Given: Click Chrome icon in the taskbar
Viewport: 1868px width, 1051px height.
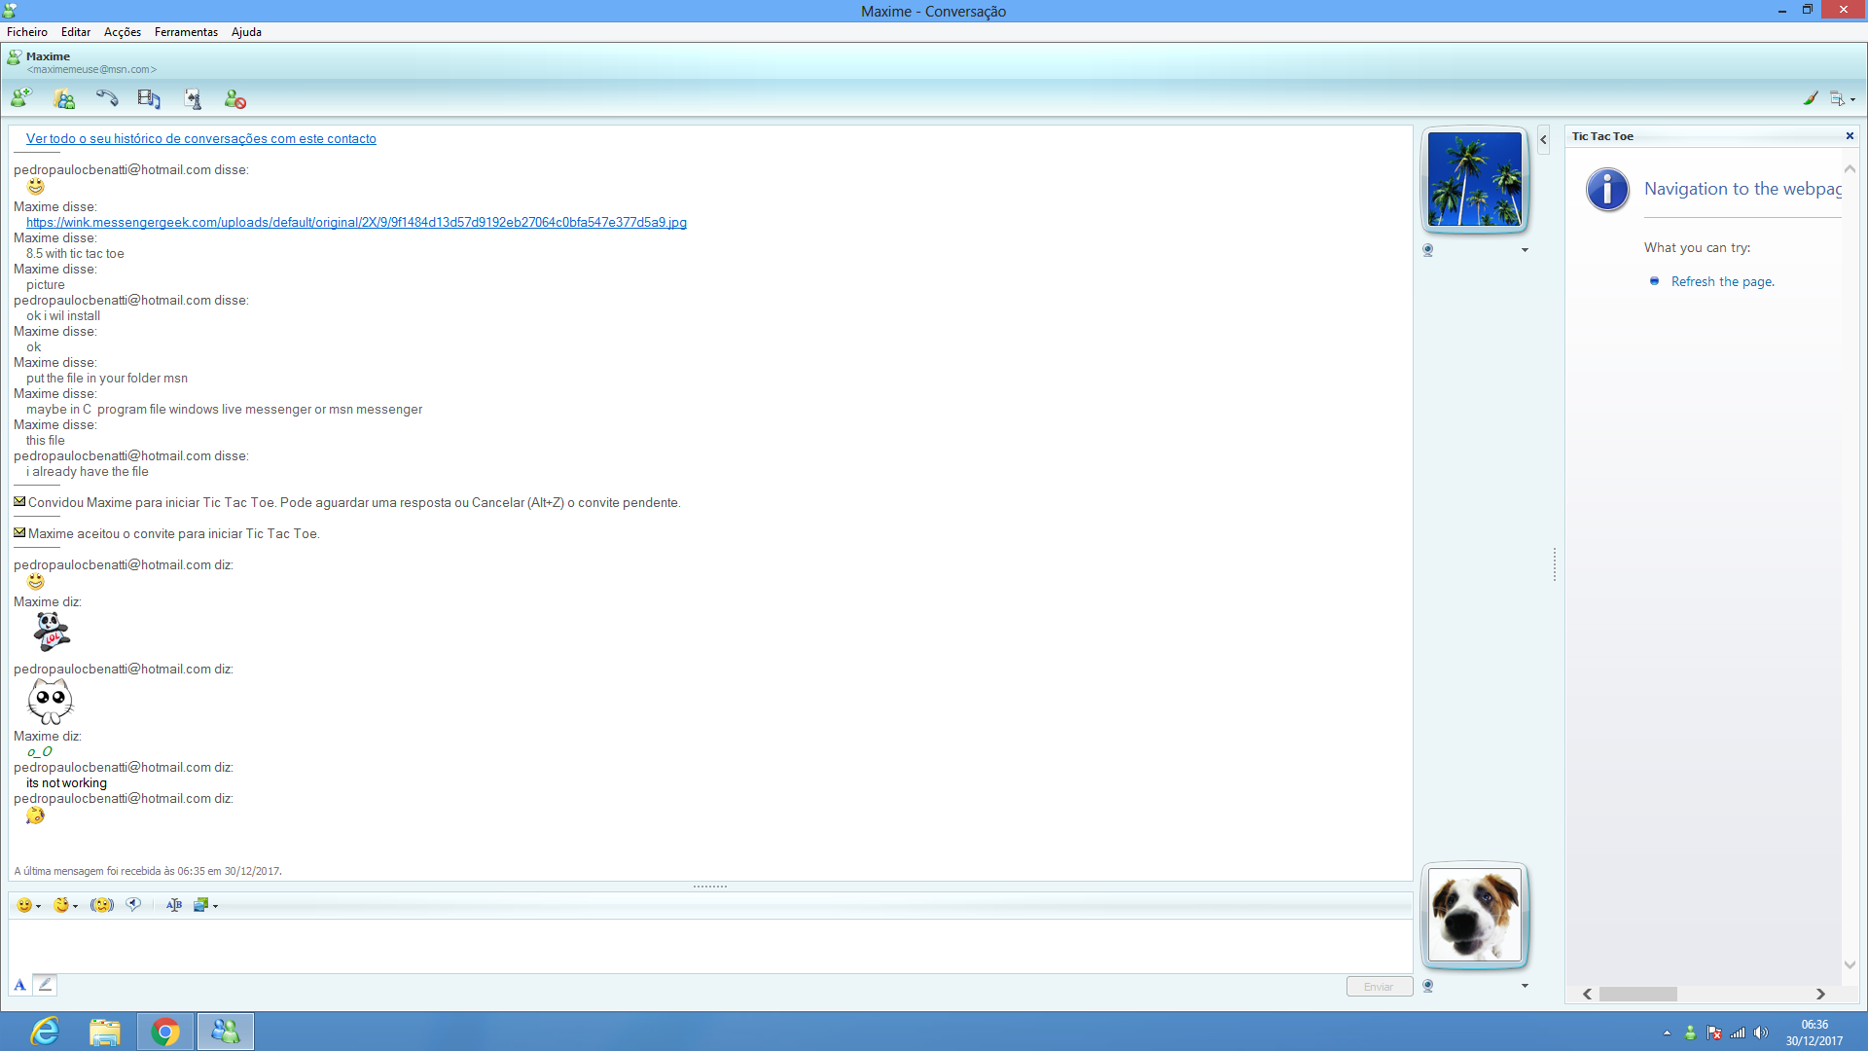Looking at the screenshot, I should 165,1032.
